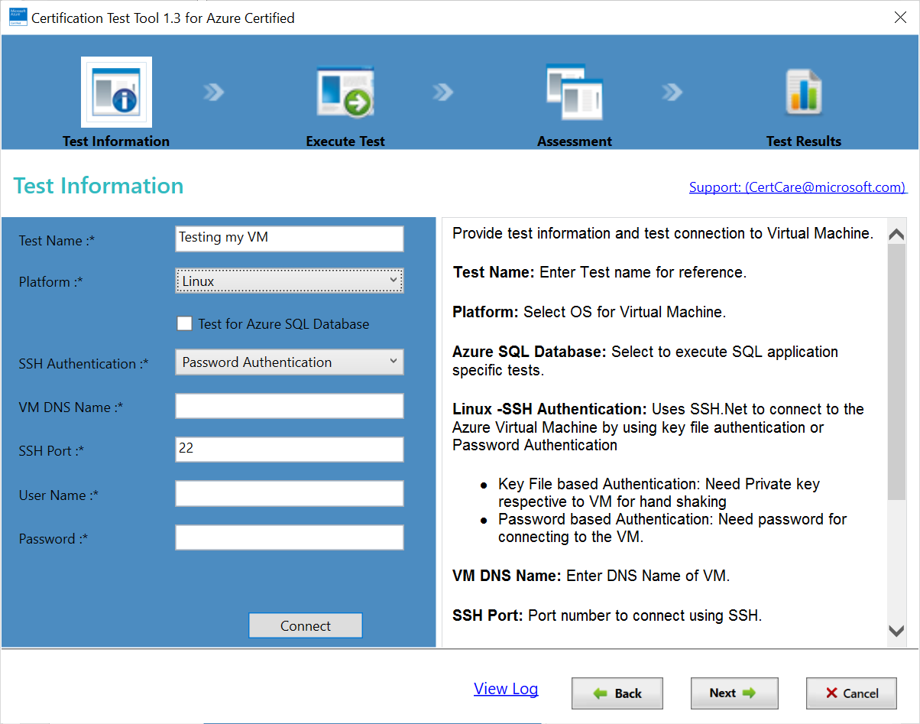Click the 'SSH Authentication :*' label
Viewport: 920px width, 724px height.
click(83, 364)
